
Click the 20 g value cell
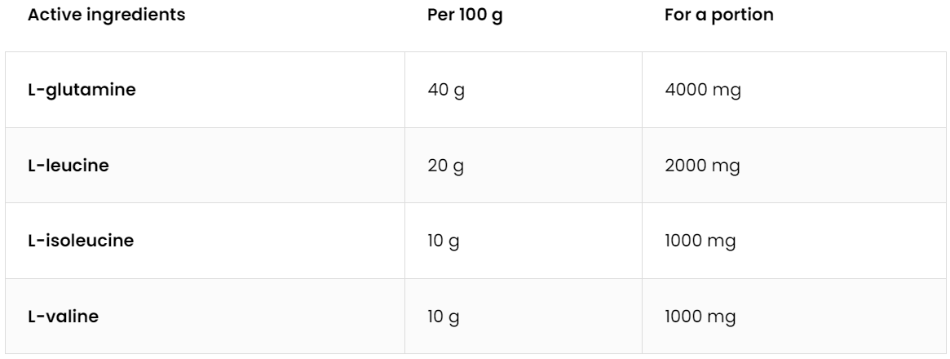(x=445, y=166)
